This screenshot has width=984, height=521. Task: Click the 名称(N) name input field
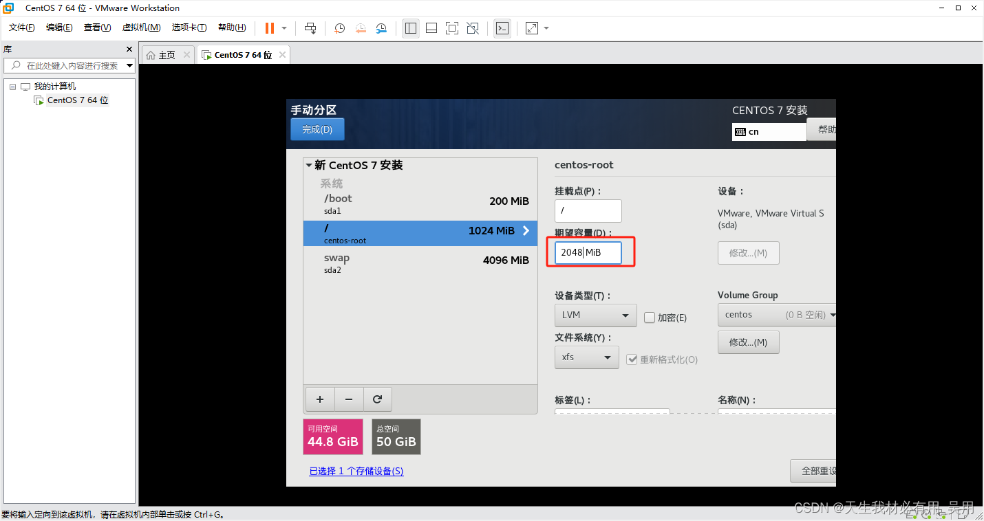pyautogui.click(x=777, y=412)
